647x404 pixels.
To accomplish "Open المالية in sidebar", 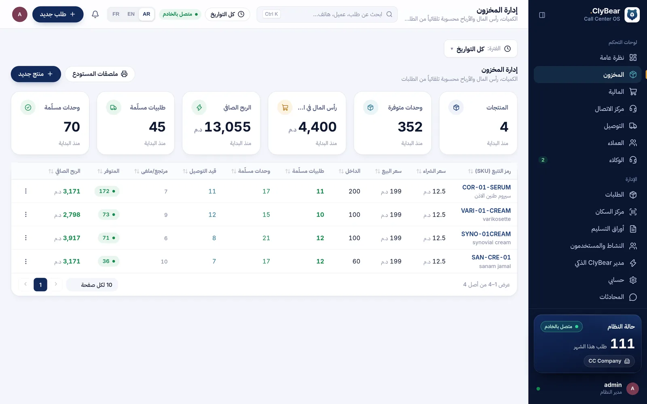I will 588,92.
